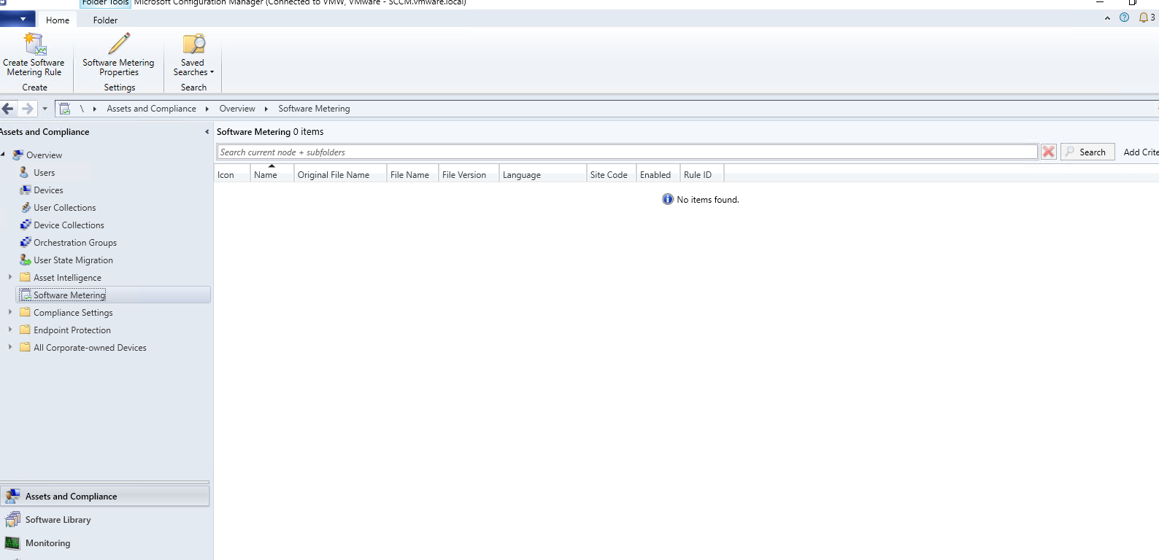Click Create Software Metering Rule icon
The width and height of the screenshot is (1159, 560).
[34, 44]
